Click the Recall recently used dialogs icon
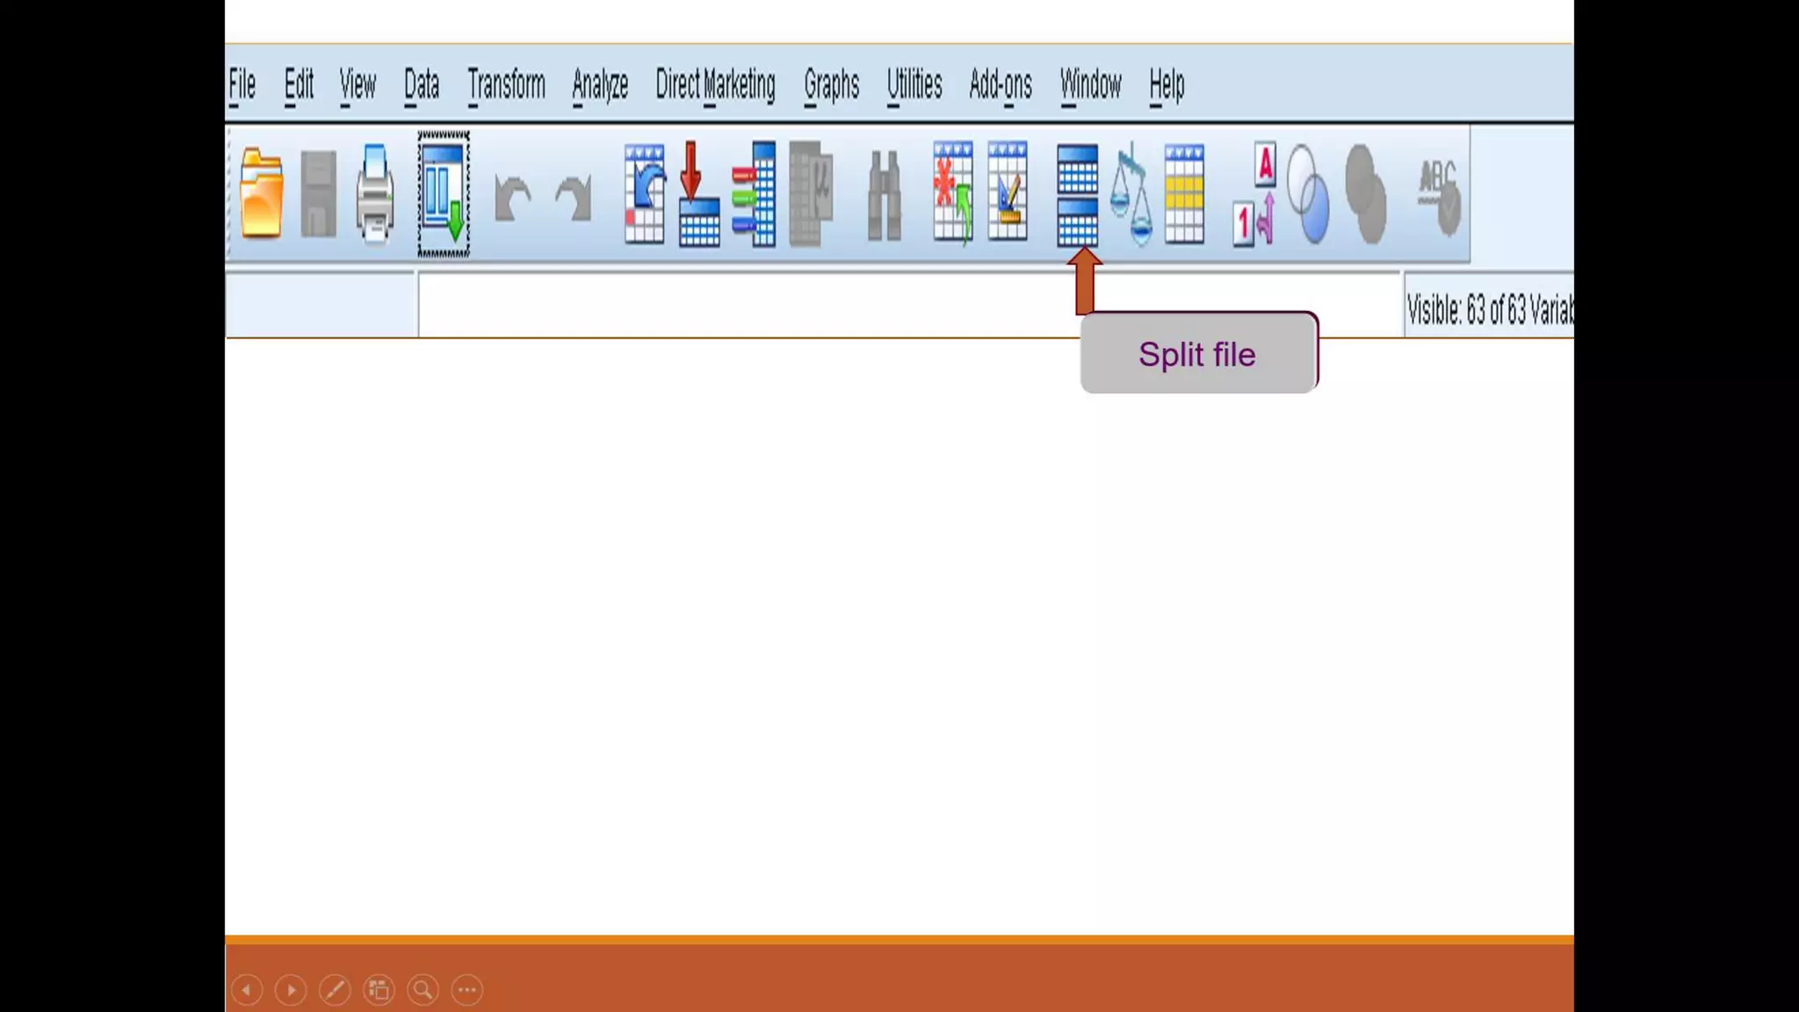Viewport: 1799px width, 1012px height. pos(444,194)
